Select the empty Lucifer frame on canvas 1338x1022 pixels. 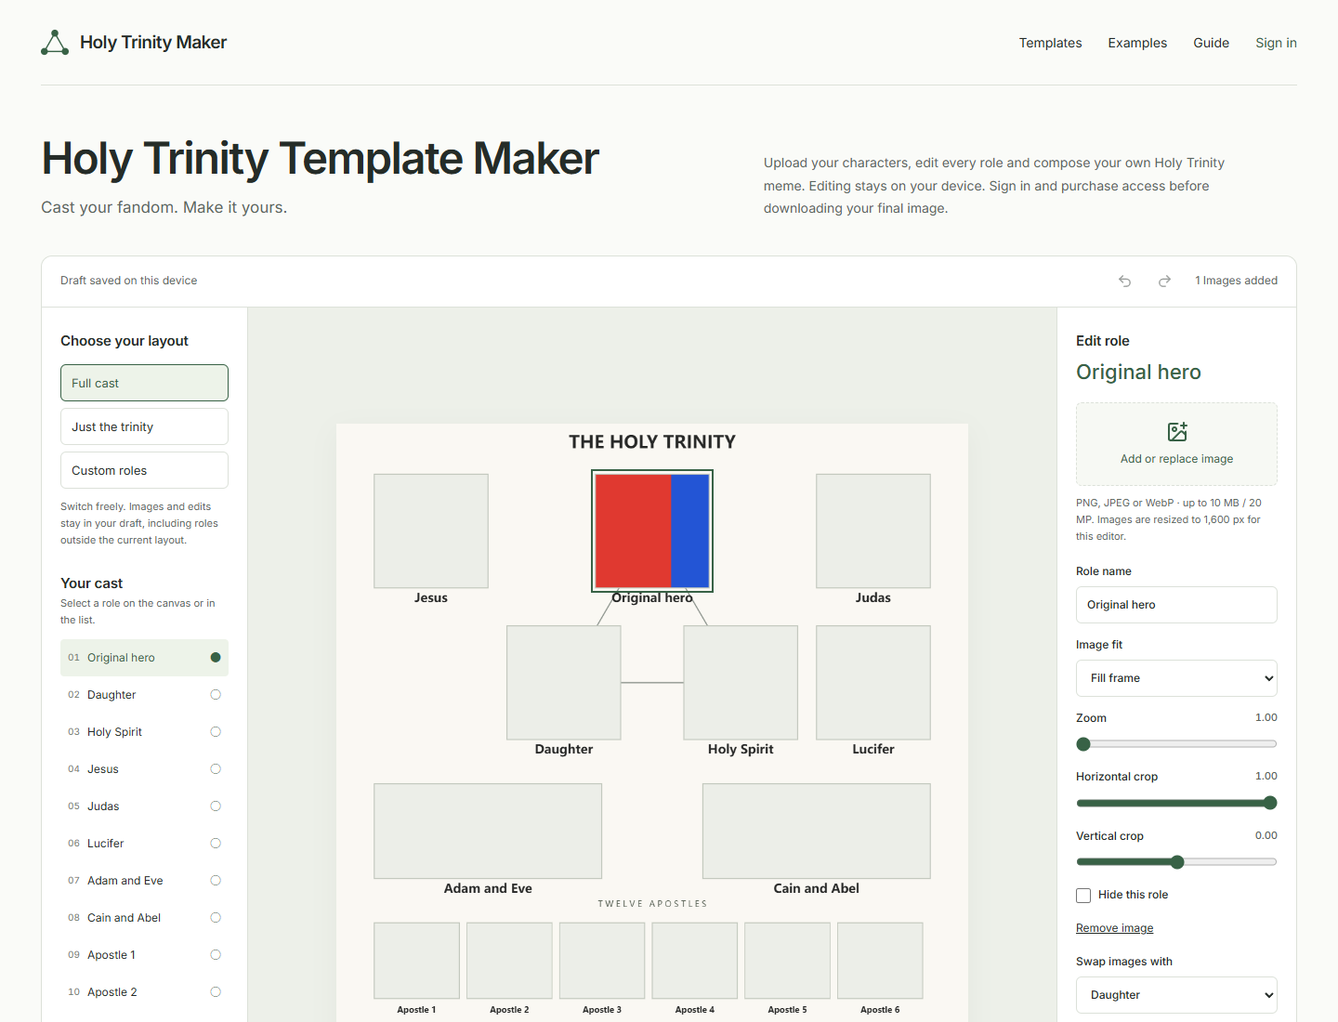click(873, 683)
